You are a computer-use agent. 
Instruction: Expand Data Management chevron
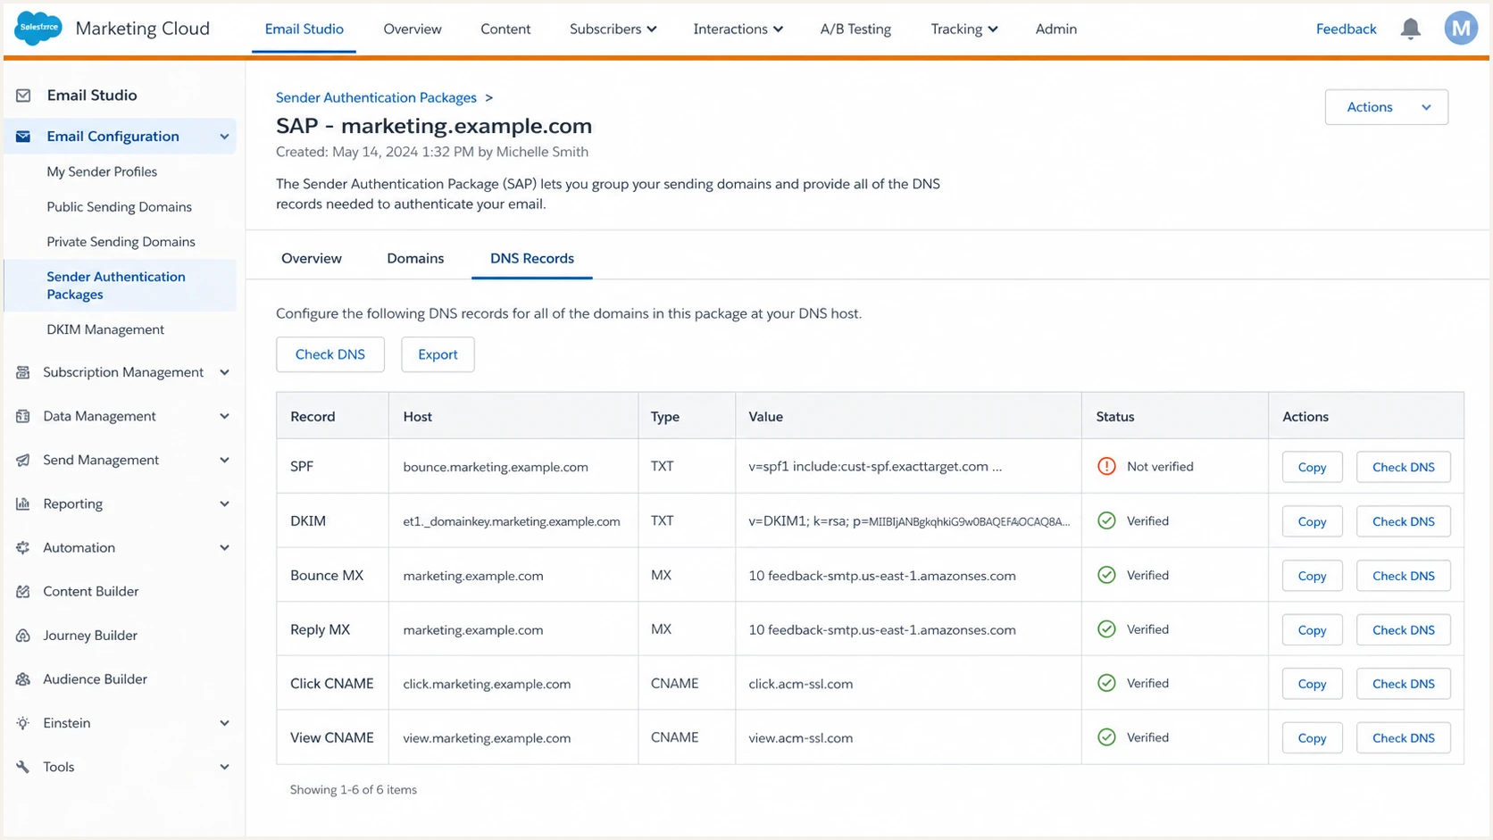click(224, 416)
